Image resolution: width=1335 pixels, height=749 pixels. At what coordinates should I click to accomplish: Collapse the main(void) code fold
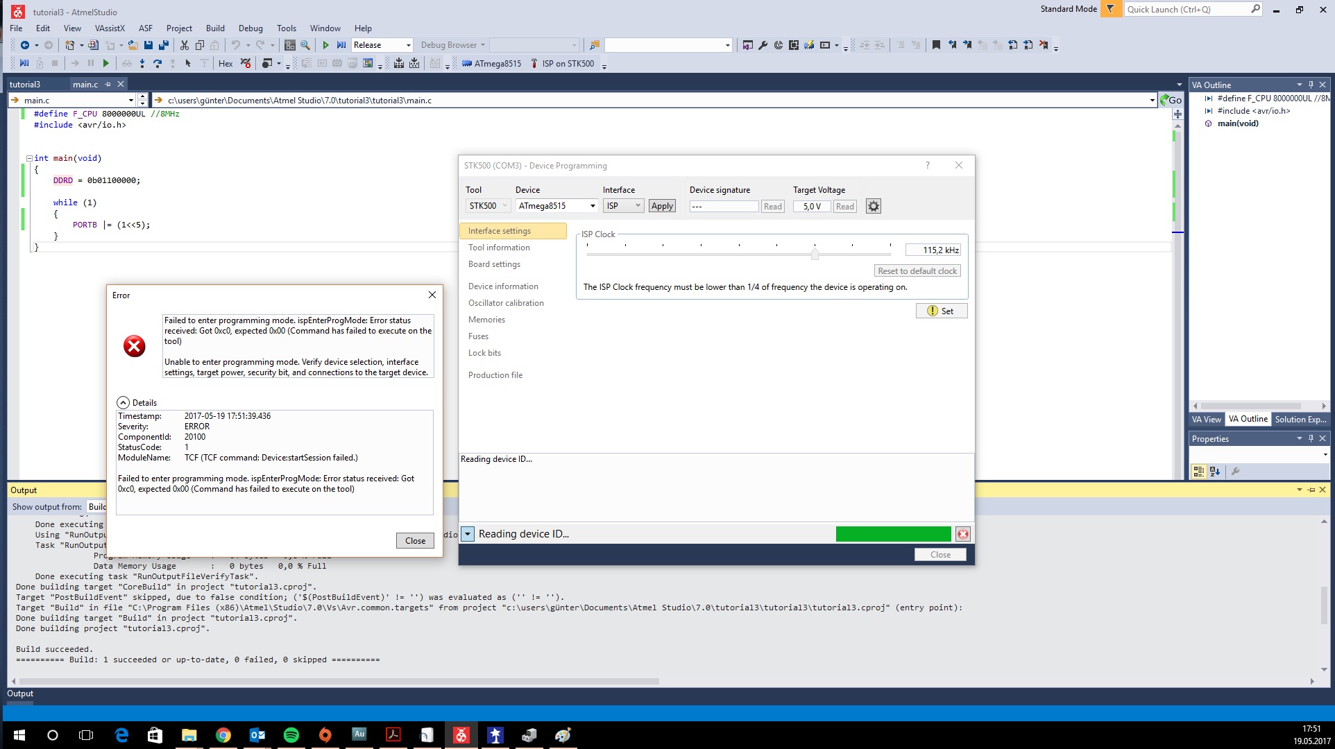[x=29, y=158]
